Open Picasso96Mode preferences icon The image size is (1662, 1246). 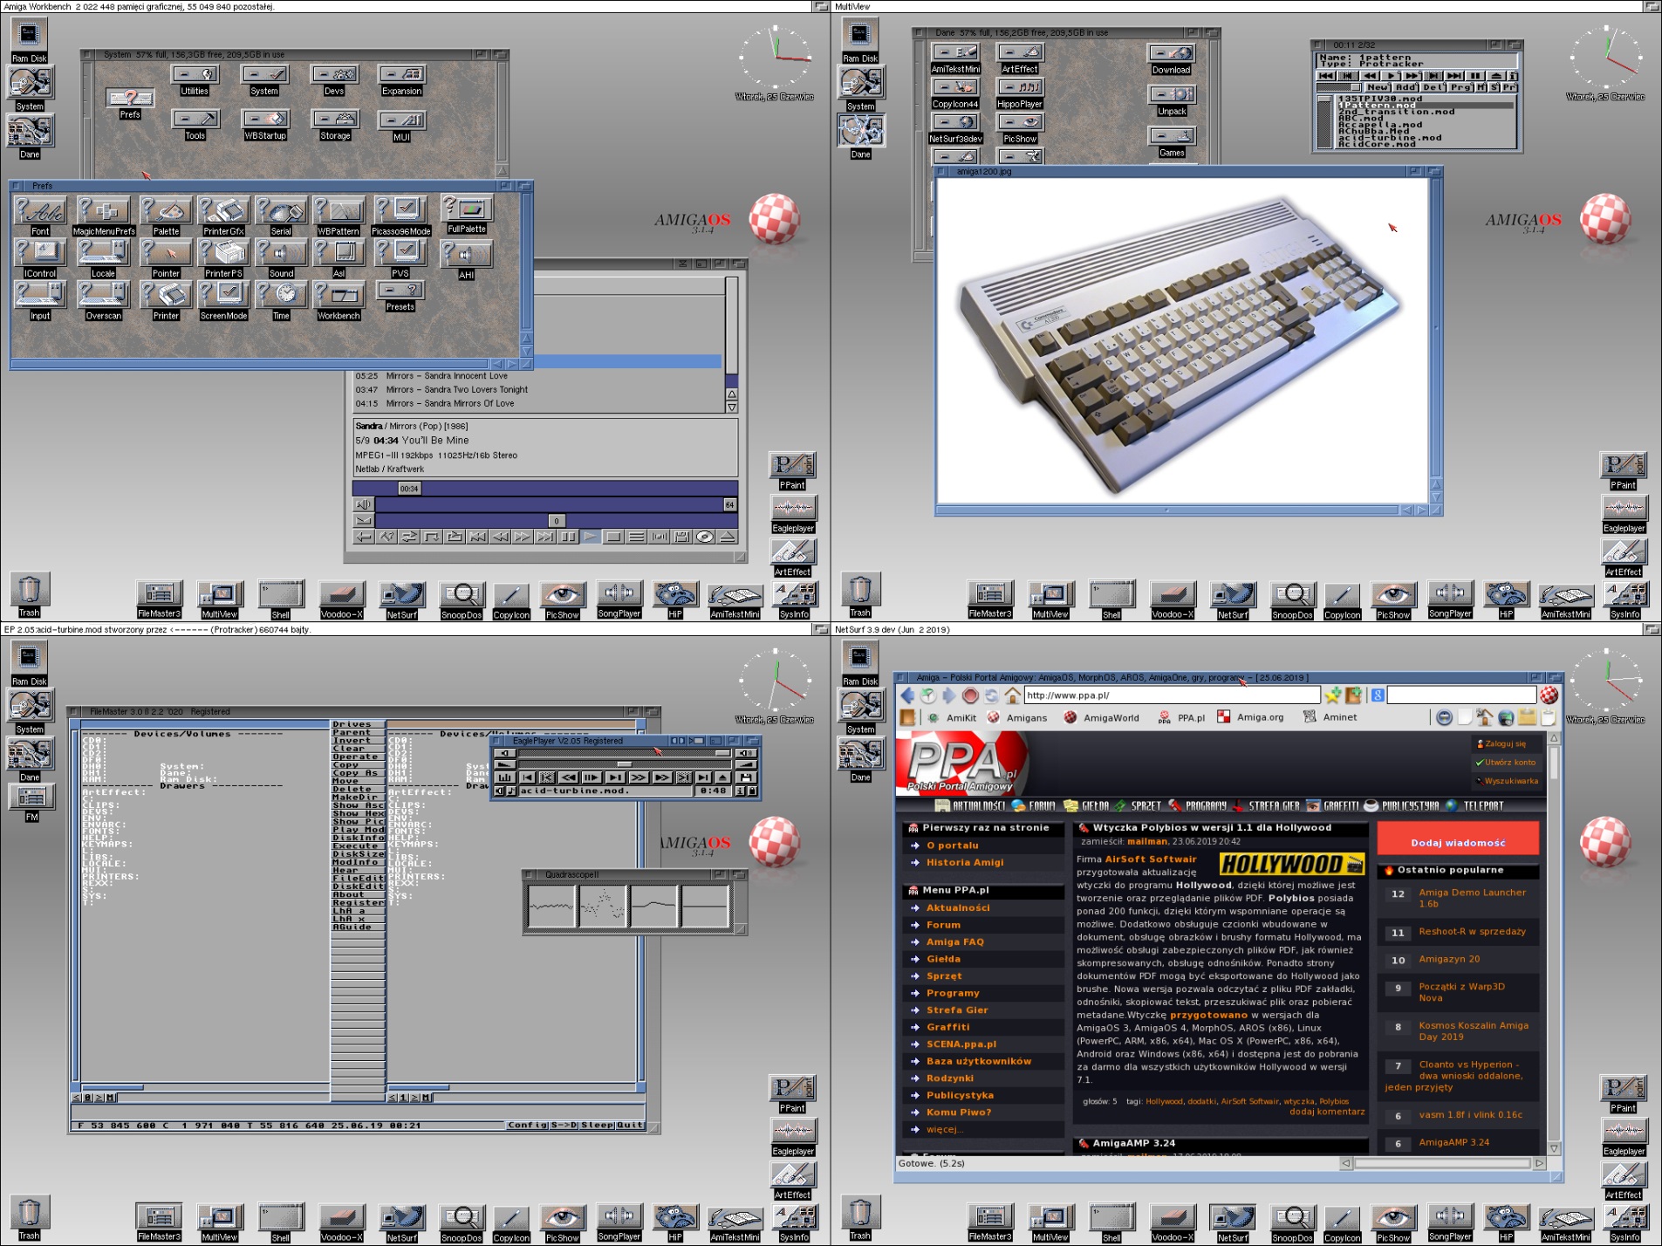point(400,216)
